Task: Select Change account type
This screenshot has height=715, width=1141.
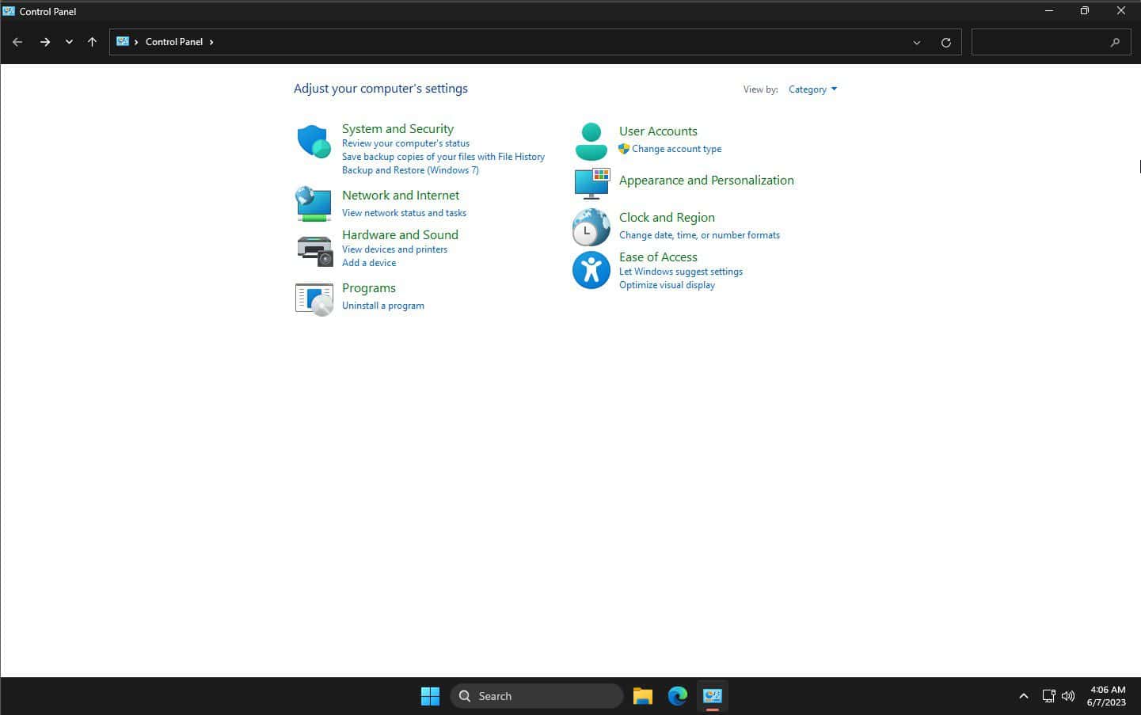Action: pyautogui.click(x=676, y=149)
